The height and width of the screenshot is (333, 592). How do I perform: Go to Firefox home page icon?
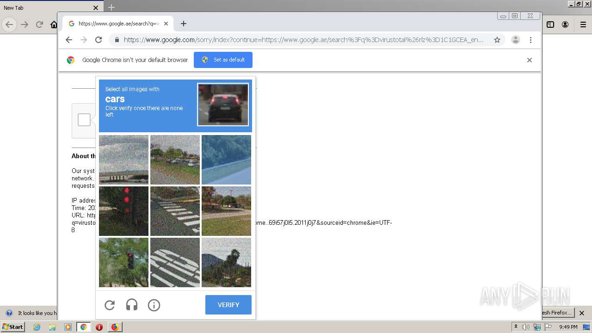pyautogui.click(x=54, y=25)
